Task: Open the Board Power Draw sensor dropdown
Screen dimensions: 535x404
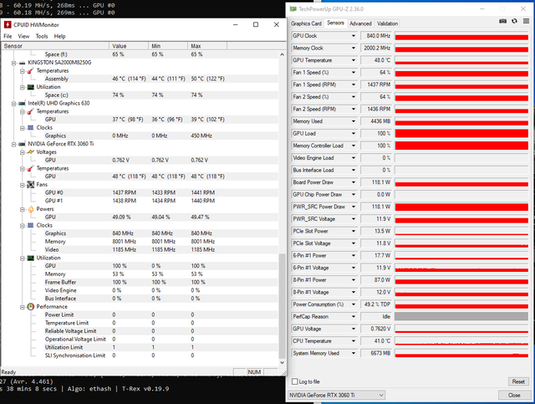Action: pos(354,182)
